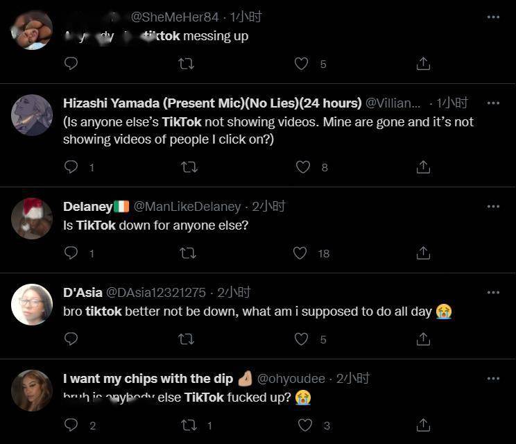Share the tweet from @SheMeHer84
This screenshot has height=444, width=516.
coord(423,64)
